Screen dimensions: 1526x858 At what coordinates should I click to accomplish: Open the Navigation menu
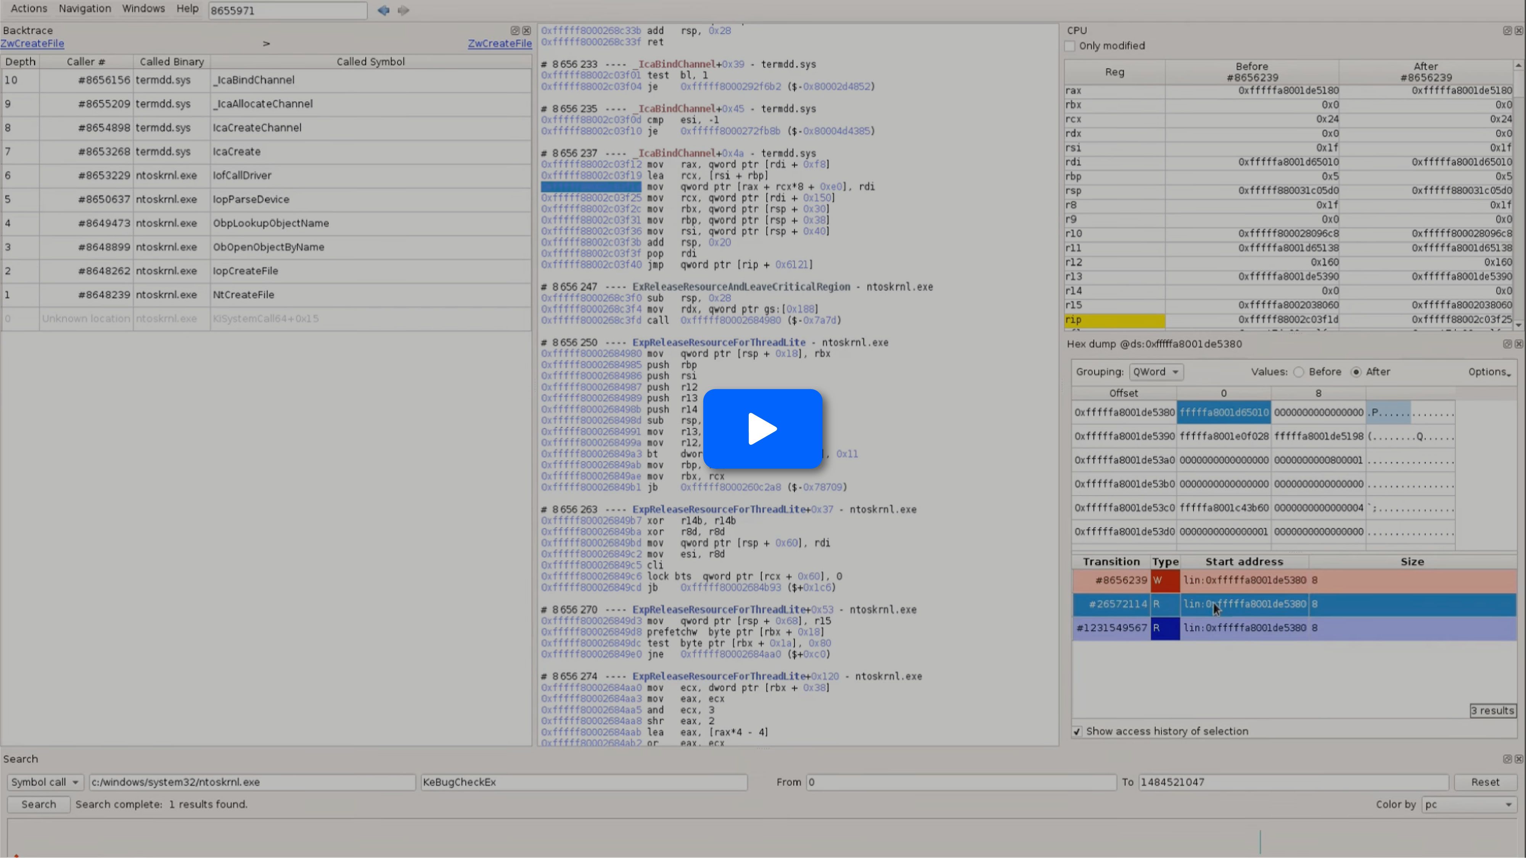pyautogui.click(x=85, y=8)
